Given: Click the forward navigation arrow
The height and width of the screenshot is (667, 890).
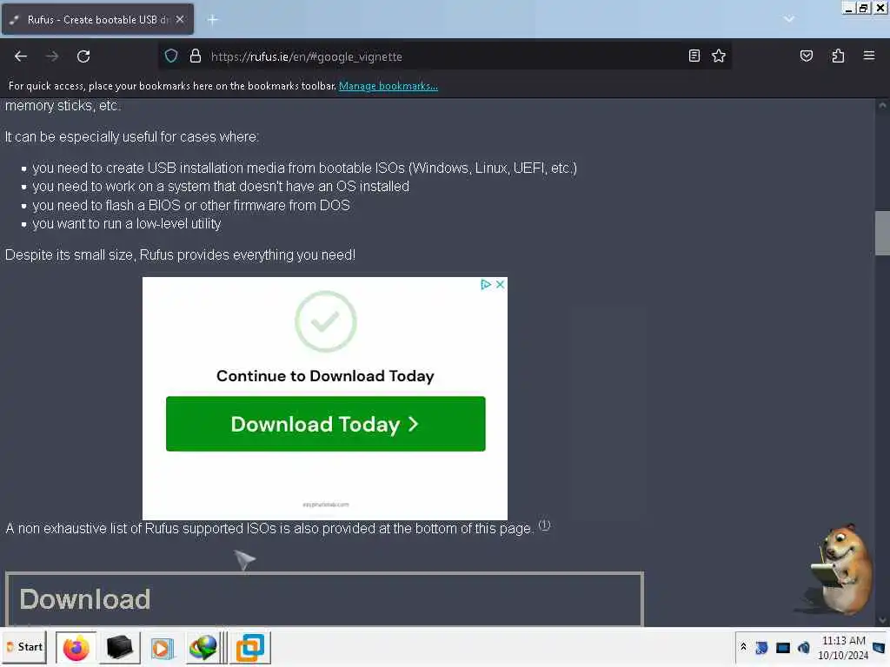Looking at the screenshot, I should (52, 56).
